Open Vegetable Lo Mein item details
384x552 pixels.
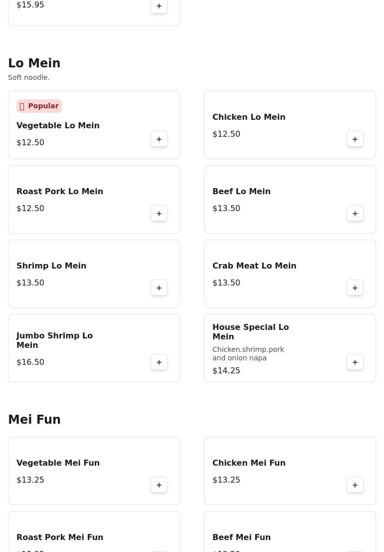click(x=58, y=126)
